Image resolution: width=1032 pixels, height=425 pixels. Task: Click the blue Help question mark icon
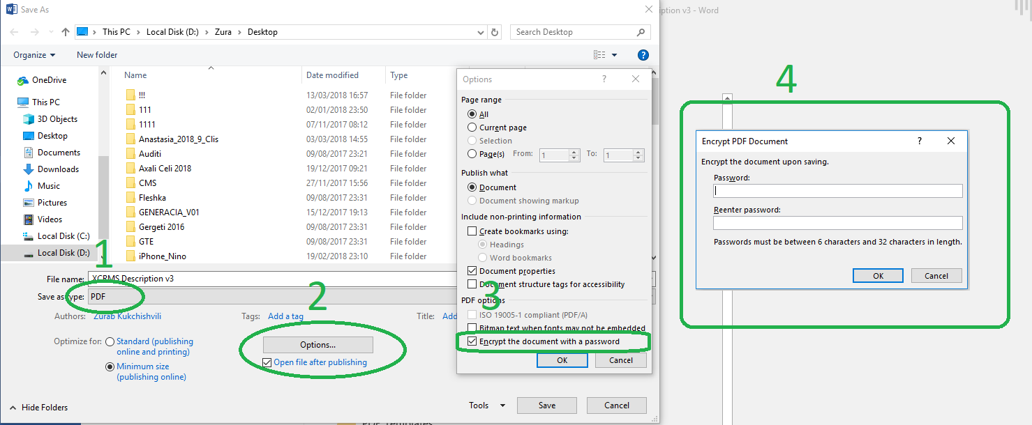pos(643,55)
